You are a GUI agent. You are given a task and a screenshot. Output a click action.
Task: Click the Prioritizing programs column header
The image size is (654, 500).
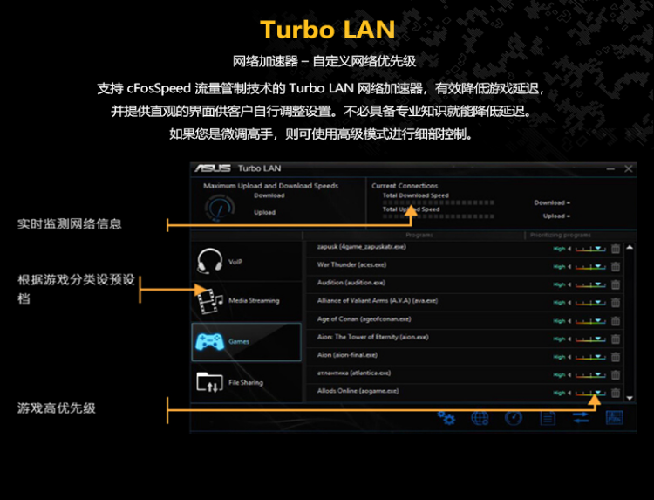pyautogui.click(x=561, y=235)
